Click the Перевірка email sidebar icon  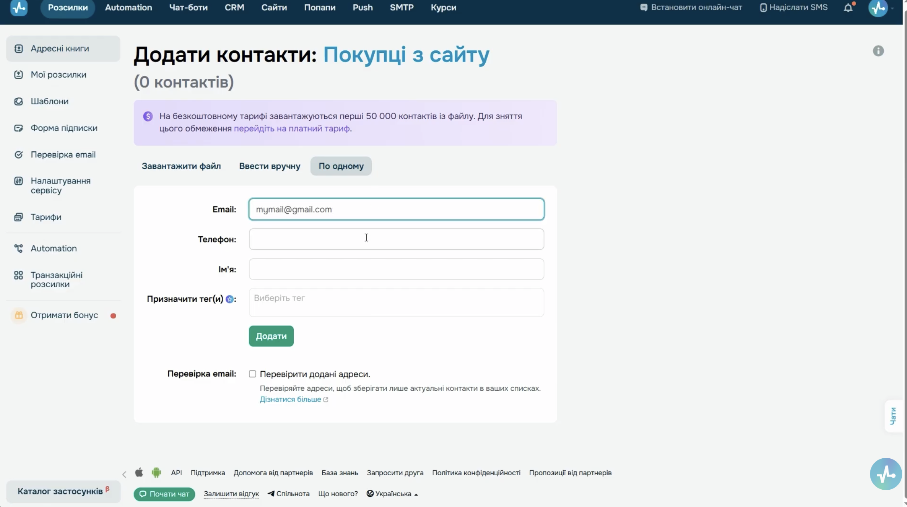[19, 155]
